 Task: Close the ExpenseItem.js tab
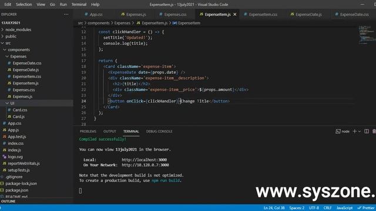pyautogui.click(x=235, y=14)
